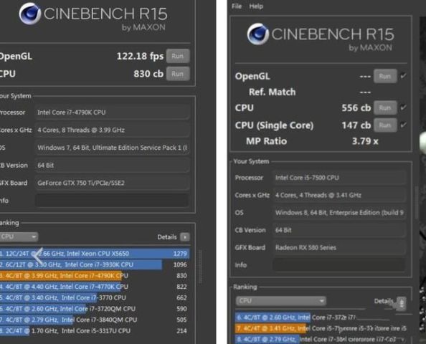
Task: Click the MP Ratio 3.79 x value
Action: 365,141
